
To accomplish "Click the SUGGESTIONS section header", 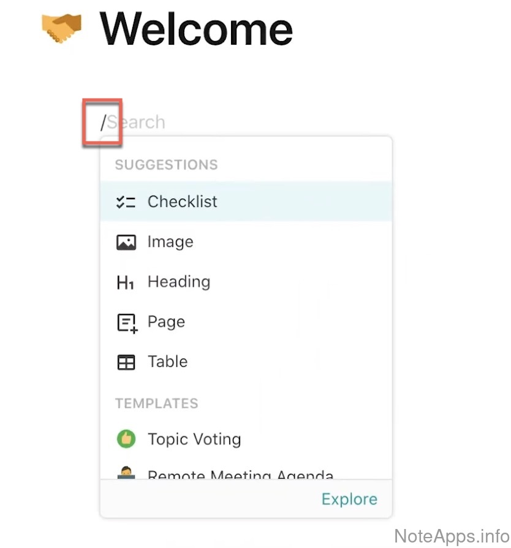I will tap(166, 165).
